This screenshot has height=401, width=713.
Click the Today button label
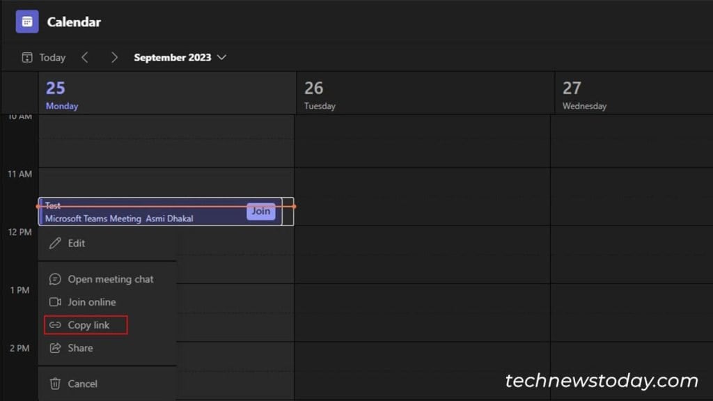tap(52, 57)
